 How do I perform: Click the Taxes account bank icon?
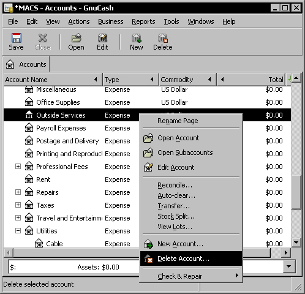29,205
